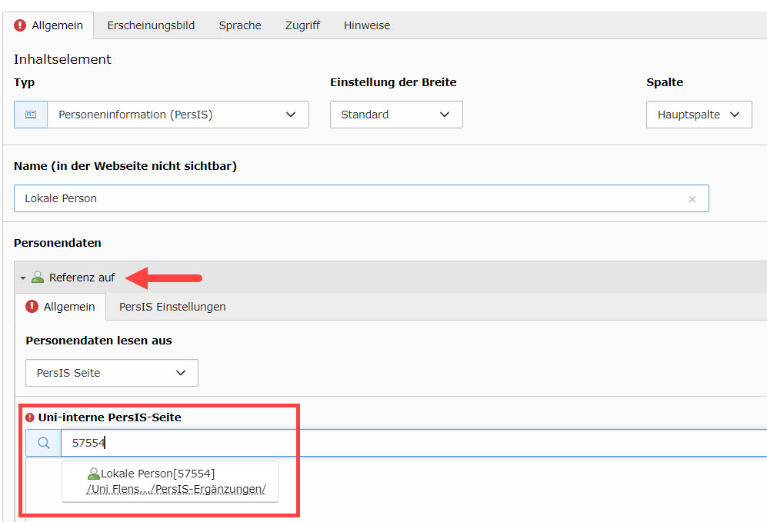Screen dimensions: 767x522
Task: Collapse the Referenz auf section triangle
Action: tap(23, 278)
